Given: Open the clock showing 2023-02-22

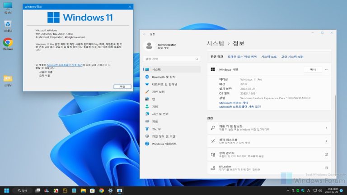Looking at the screenshot, I should [333, 190].
